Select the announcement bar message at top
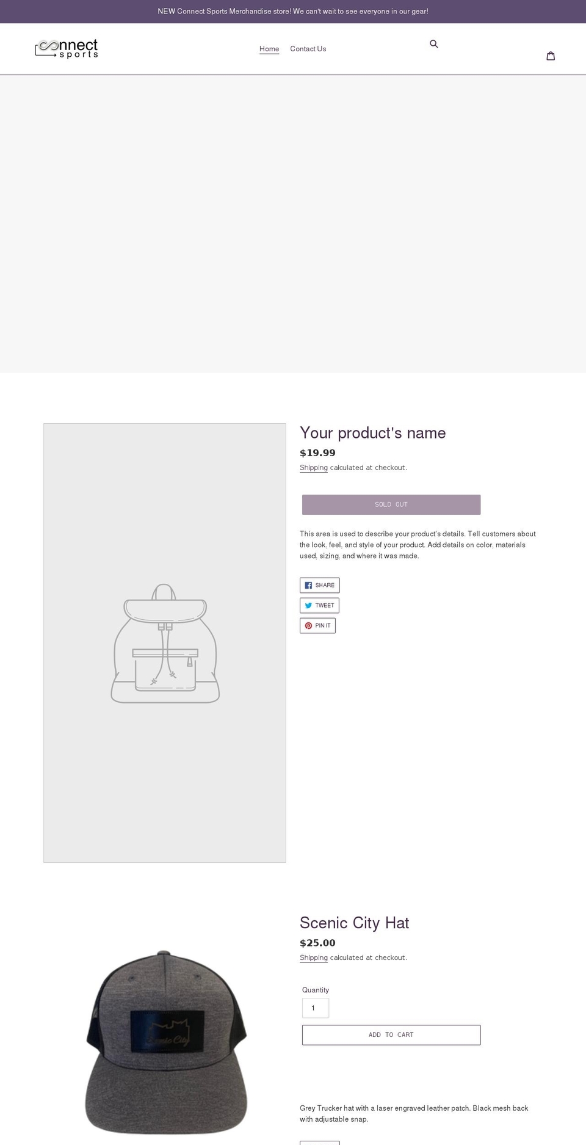The image size is (586, 1145). tap(293, 11)
